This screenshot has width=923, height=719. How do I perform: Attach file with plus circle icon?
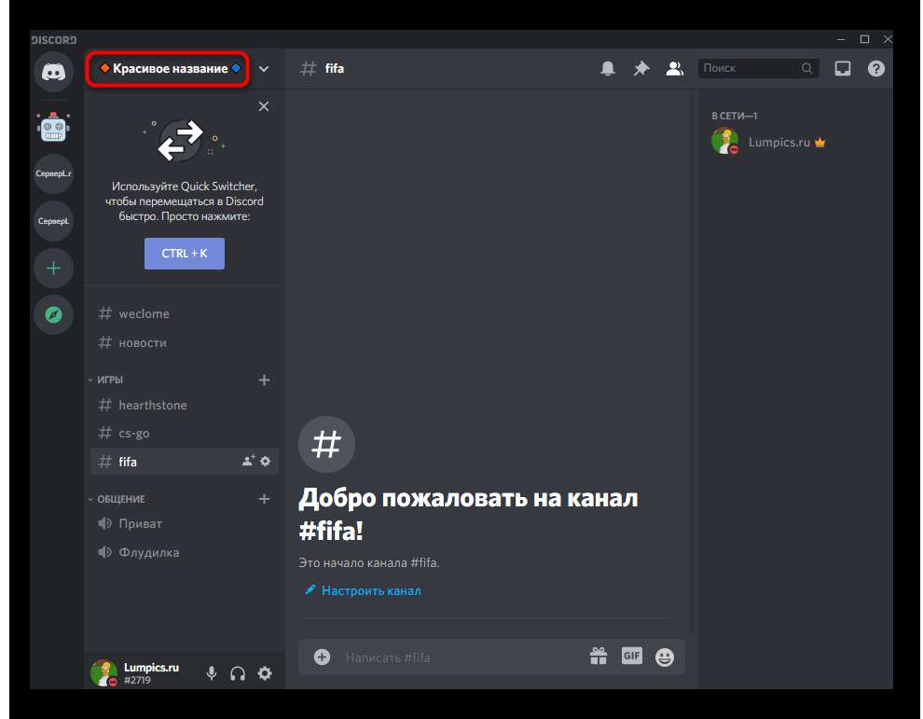pyautogui.click(x=322, y=657)
